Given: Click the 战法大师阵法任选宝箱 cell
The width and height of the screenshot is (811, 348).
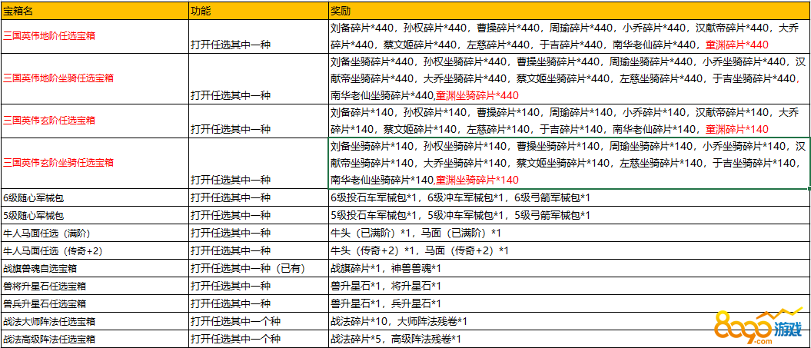Looking at the screenshot, I should tap(95, 321).
